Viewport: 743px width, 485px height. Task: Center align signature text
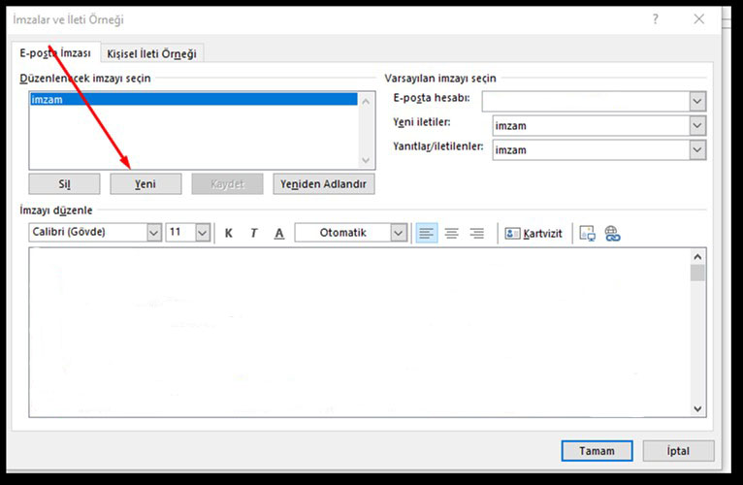(x=452, y=233)
